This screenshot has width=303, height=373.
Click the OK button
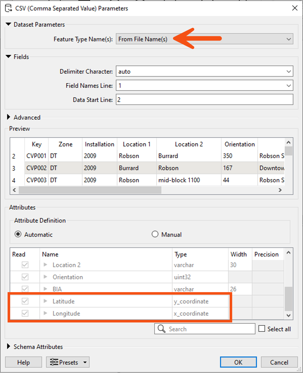pyautogui.click(x=238, y=362)
